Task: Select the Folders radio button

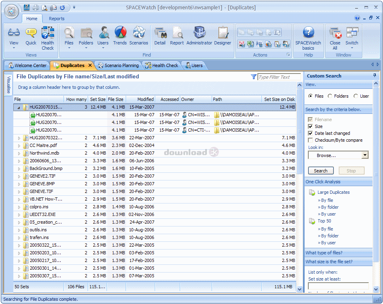Action: pos(330,96)
